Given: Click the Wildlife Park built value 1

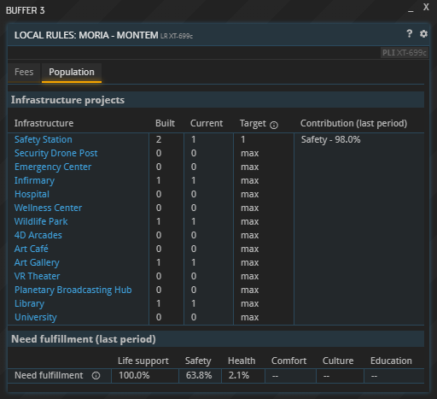Looking at the screenshot, I should (x=159, y=221).
